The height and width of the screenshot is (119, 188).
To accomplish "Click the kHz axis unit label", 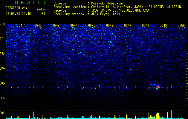I will pyautogui.click(x=3, y=24).
